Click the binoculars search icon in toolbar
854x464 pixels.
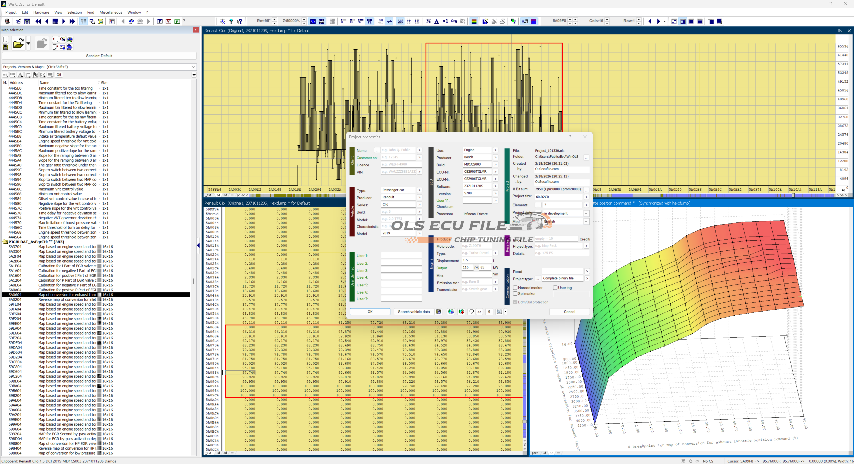(x=132, y=21)
